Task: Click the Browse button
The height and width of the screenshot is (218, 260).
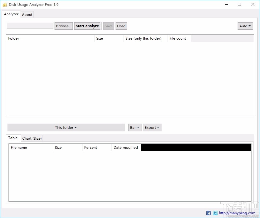Action: [63, 26]
